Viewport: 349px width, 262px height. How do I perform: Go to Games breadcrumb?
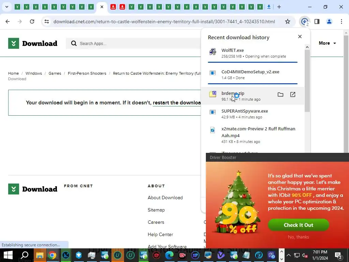(55, 73)
